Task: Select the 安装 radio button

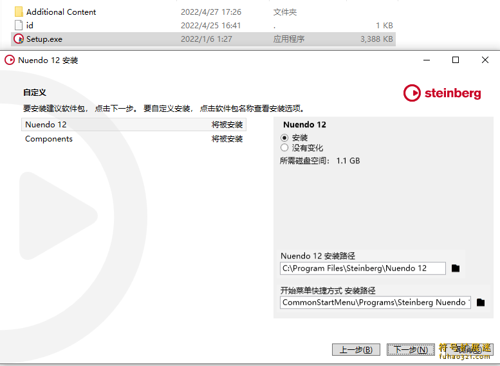Action: click(284, 138)
